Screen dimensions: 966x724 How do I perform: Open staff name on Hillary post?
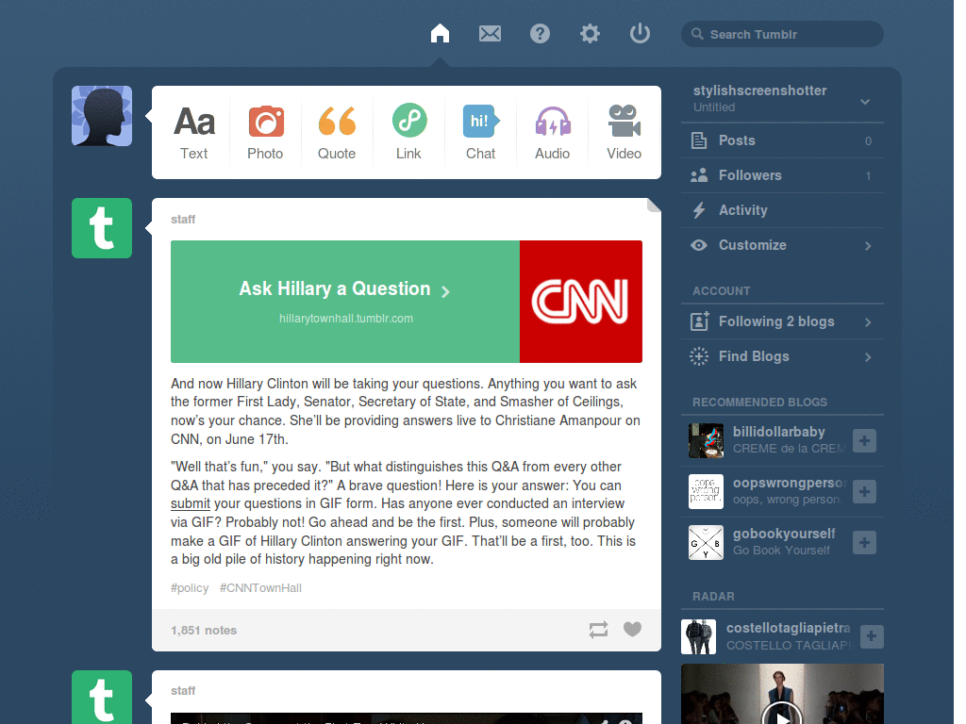pos(183,219)
